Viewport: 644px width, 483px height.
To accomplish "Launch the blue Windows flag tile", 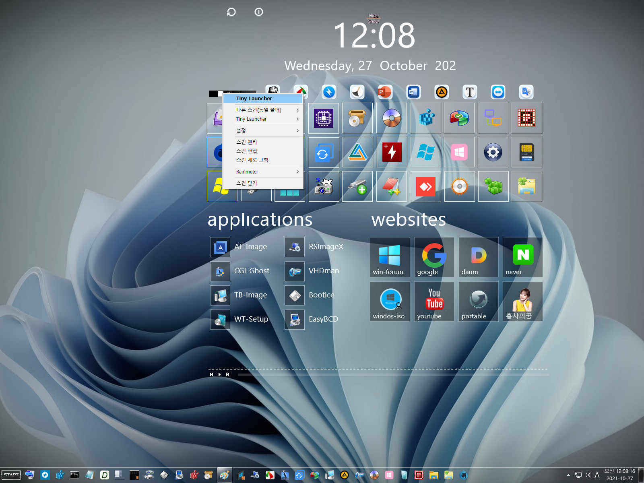I will tap(426, 152).
